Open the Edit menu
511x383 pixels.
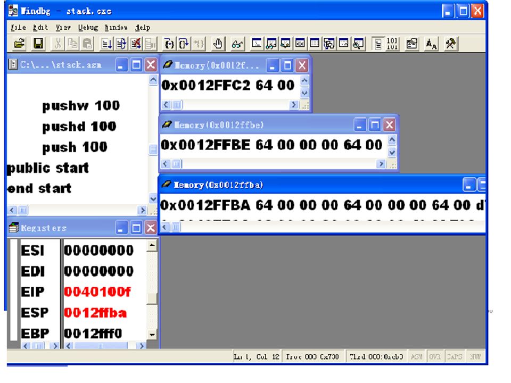tap(40, 27)
